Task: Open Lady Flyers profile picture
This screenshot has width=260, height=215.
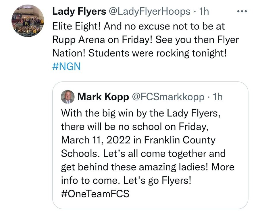Action: click(x=28, y=21)
